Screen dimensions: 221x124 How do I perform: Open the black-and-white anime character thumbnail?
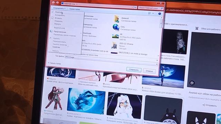point(175,42)
